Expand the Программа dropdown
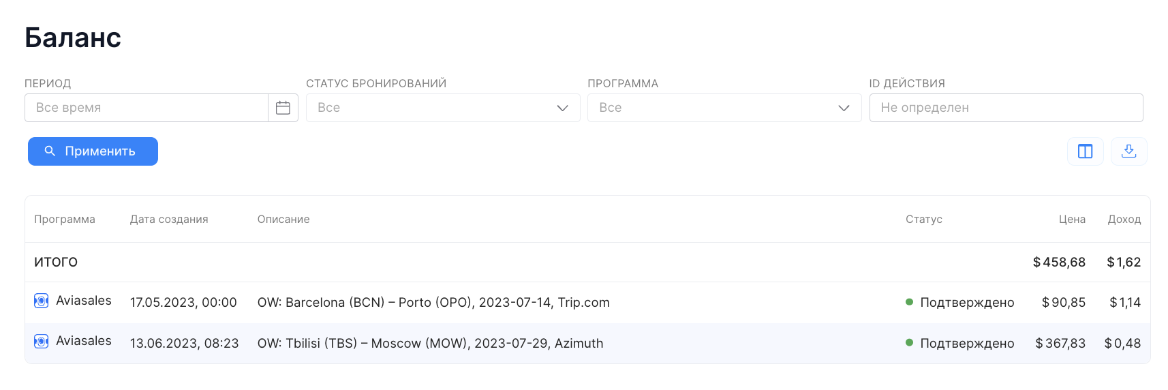1168x390 pixels. tap(724, 108)
